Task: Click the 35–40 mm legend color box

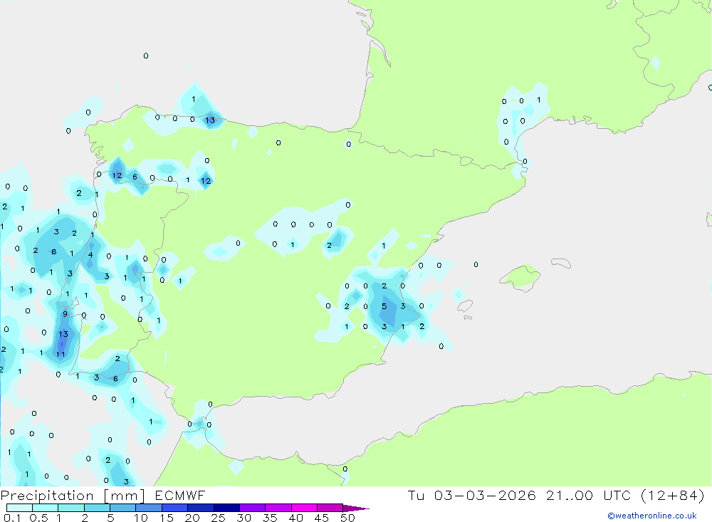Action: (278, 508)
